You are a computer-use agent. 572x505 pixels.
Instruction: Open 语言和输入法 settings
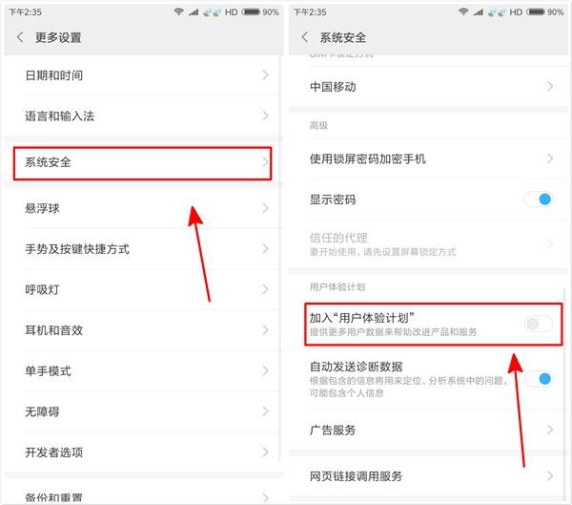point(142,116)
